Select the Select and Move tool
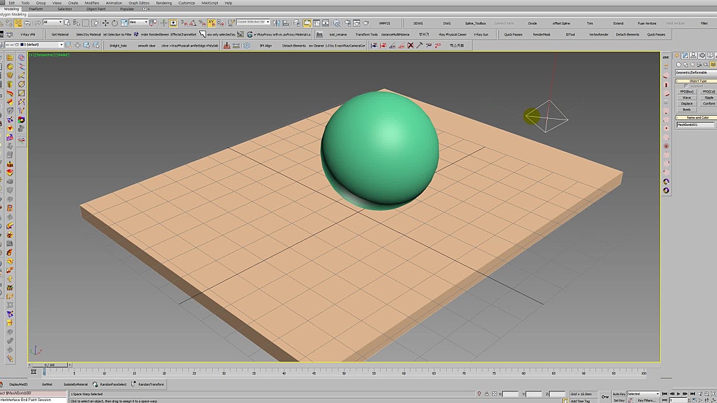717x403 pixels. [x=105, y=23]
